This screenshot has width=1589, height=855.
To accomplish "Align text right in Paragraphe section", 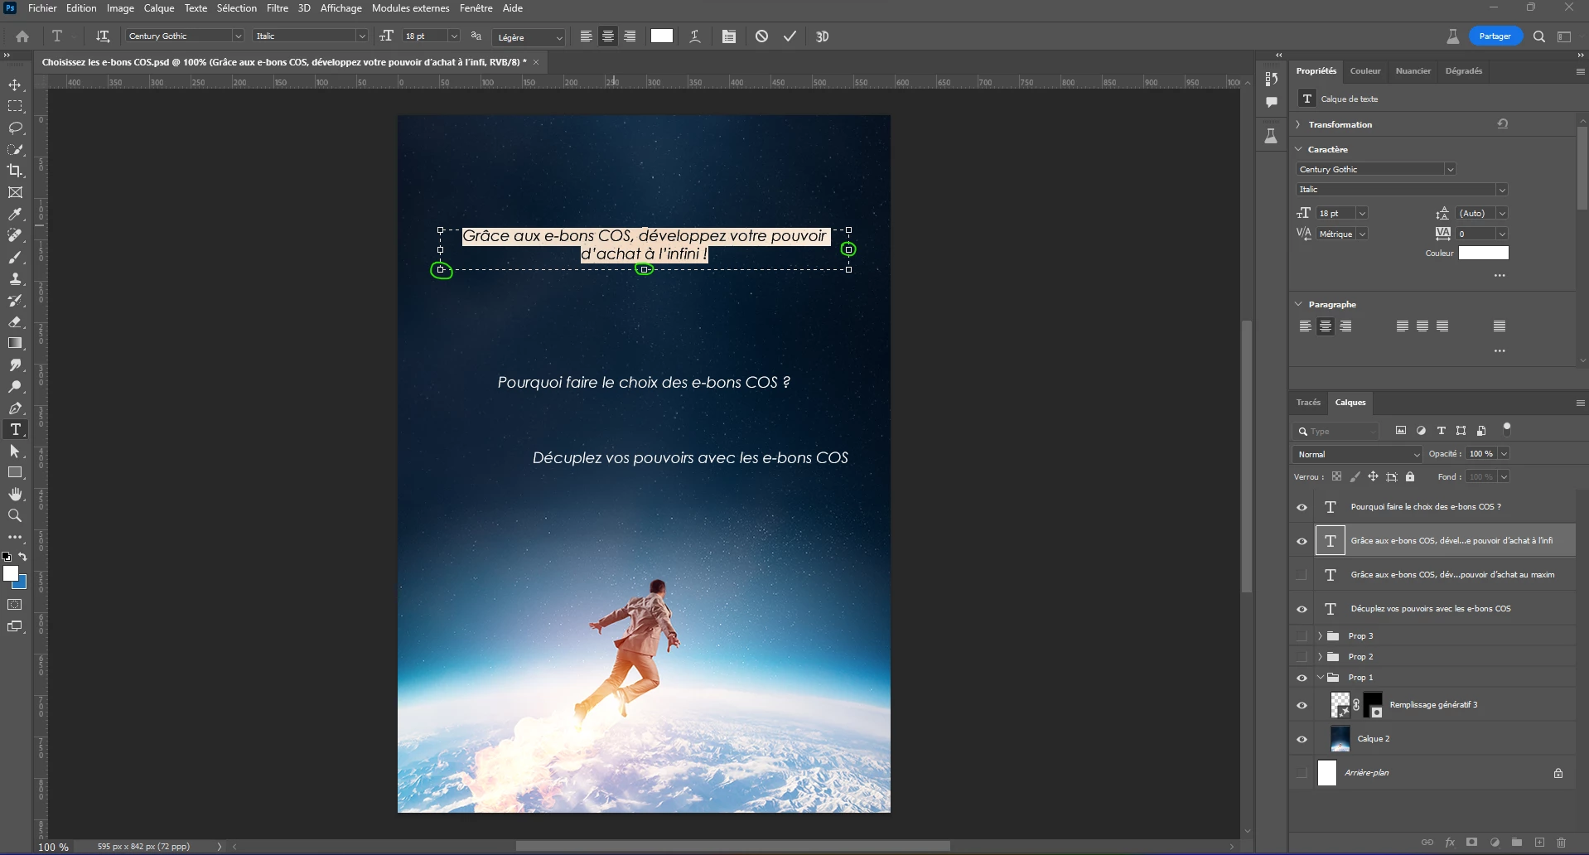I will 1345,326.
